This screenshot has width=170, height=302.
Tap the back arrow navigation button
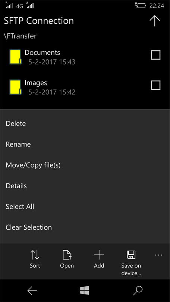pyautogui.click(x=32, y=291)
